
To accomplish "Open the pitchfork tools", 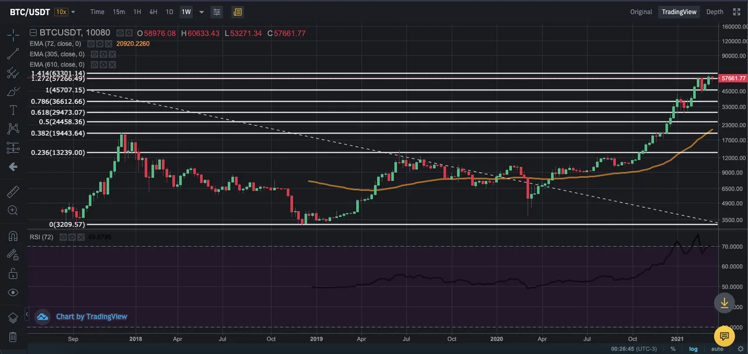I will pos(13,73).
